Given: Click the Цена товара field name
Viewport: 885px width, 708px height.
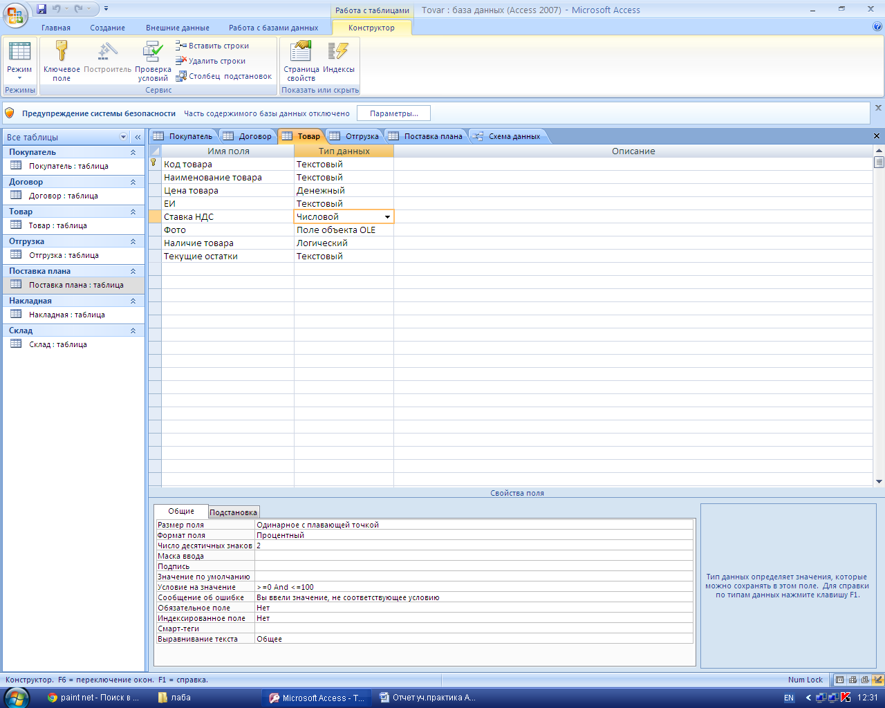Looking at the screenshot, I should [227, 191].
